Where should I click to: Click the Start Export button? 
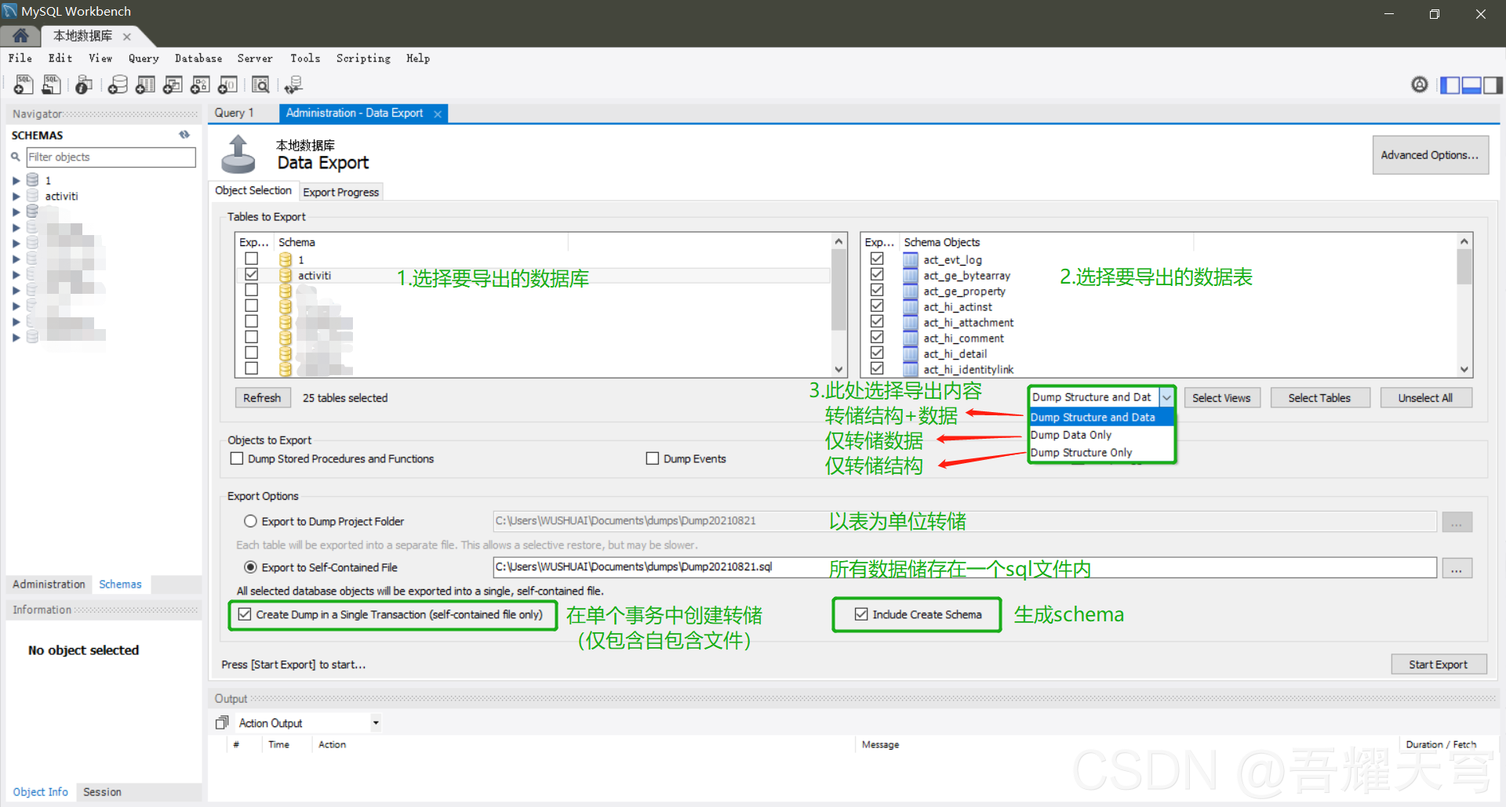tap(1439, 664)
